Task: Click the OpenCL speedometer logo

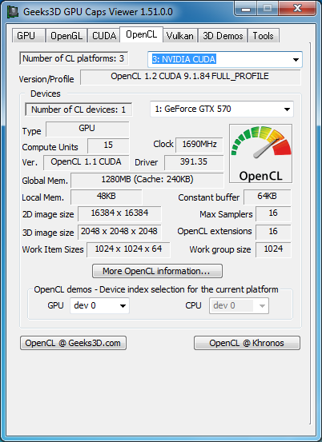Action: 260,153
